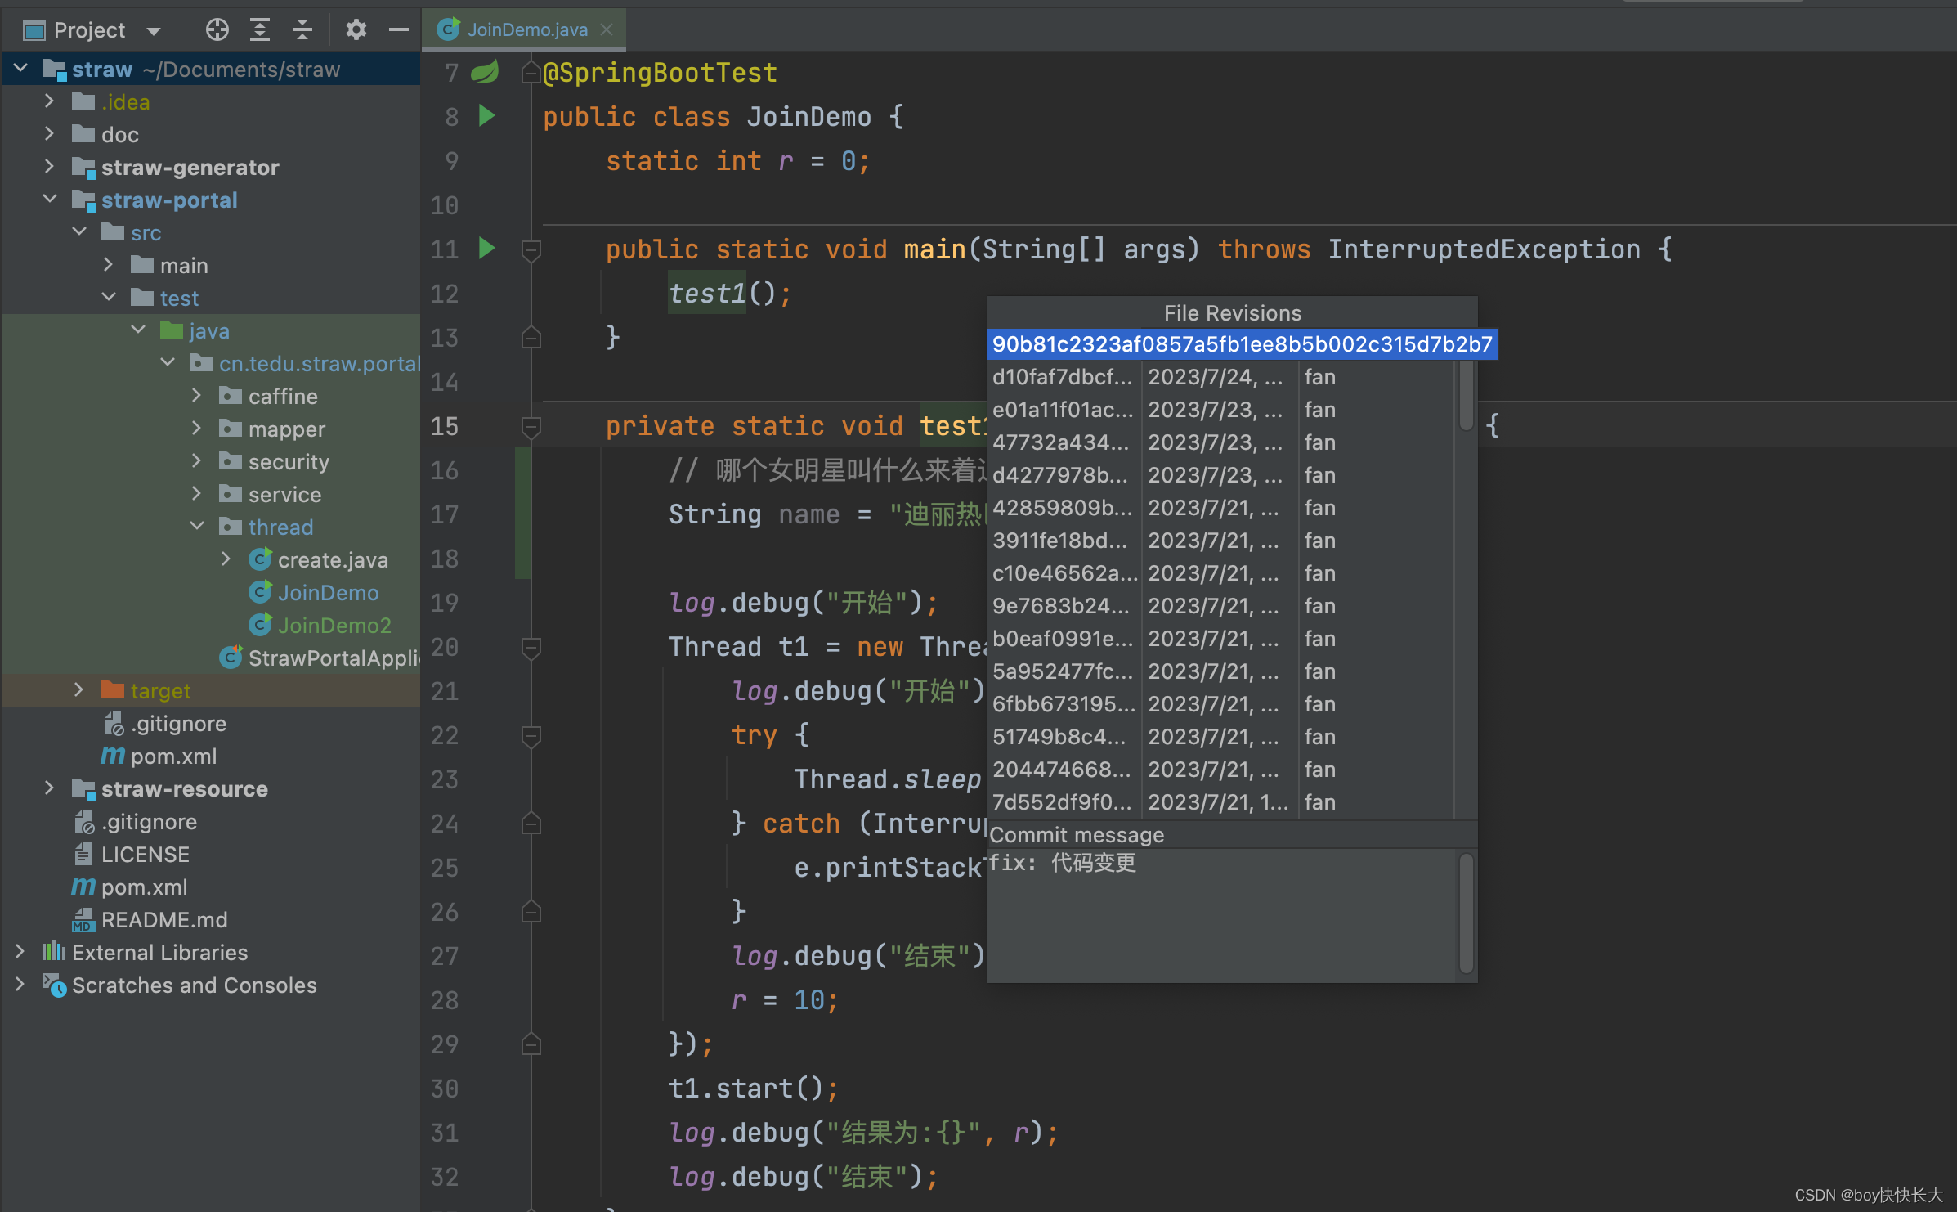Select revision 90b81c2323af in File Revisions

pos(1242,344)
